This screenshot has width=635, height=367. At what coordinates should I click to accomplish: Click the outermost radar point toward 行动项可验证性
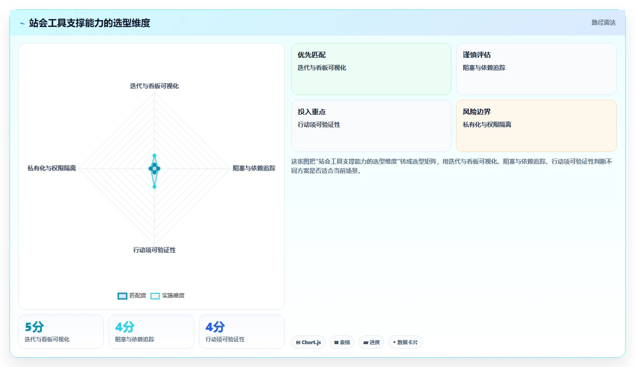pos(154,187)
